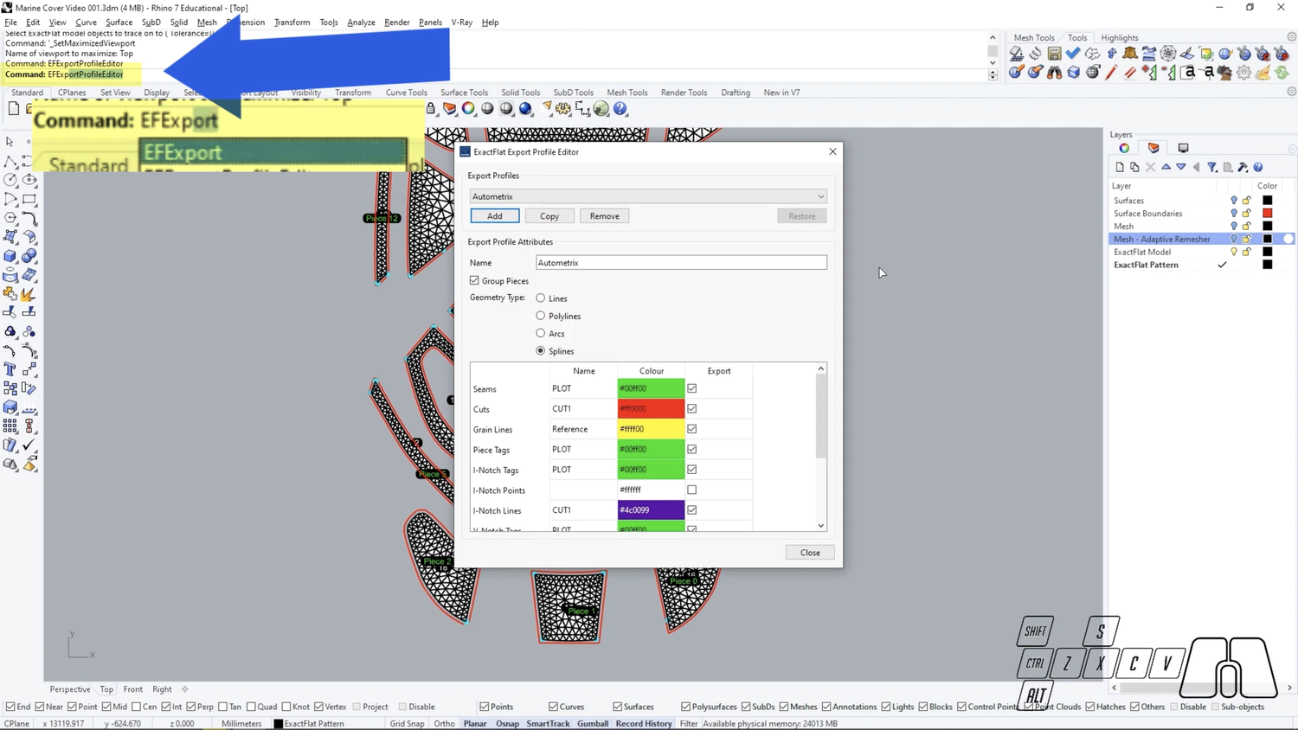Open the layer filter funnel icon
This screenshot has width=1298, height=730.
(1213, 166)
